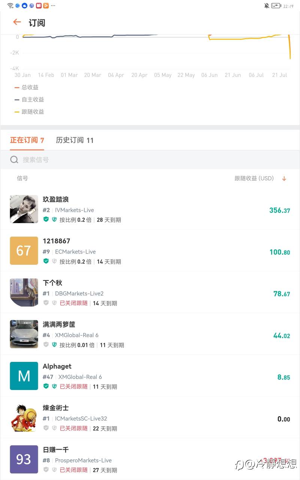Click the 搜索信号 search field
The height and width of the screenshot is (480, 300).
click(150, 160)
